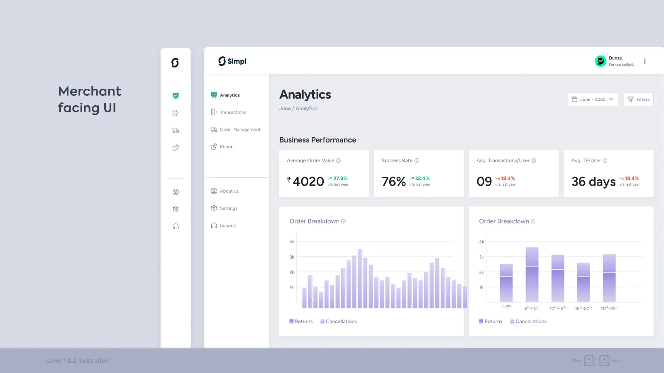Click the report pie icon in collapsed sidebar

tap(176, 148)
